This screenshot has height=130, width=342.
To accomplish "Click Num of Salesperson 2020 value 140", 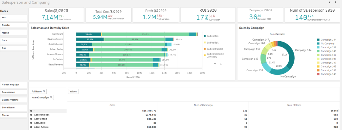I will 301,17.
